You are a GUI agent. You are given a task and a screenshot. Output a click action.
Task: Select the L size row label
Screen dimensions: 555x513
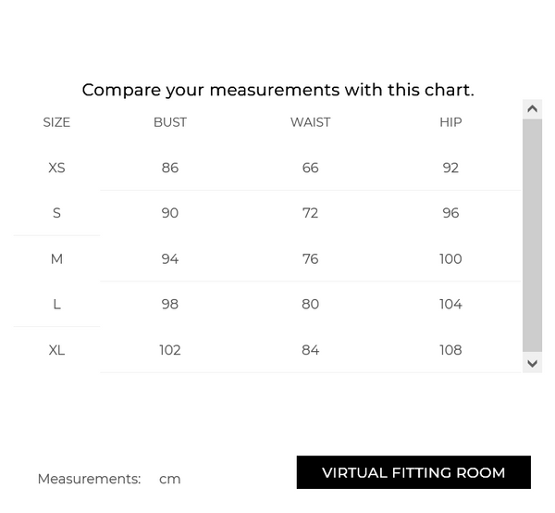(56, 305)
